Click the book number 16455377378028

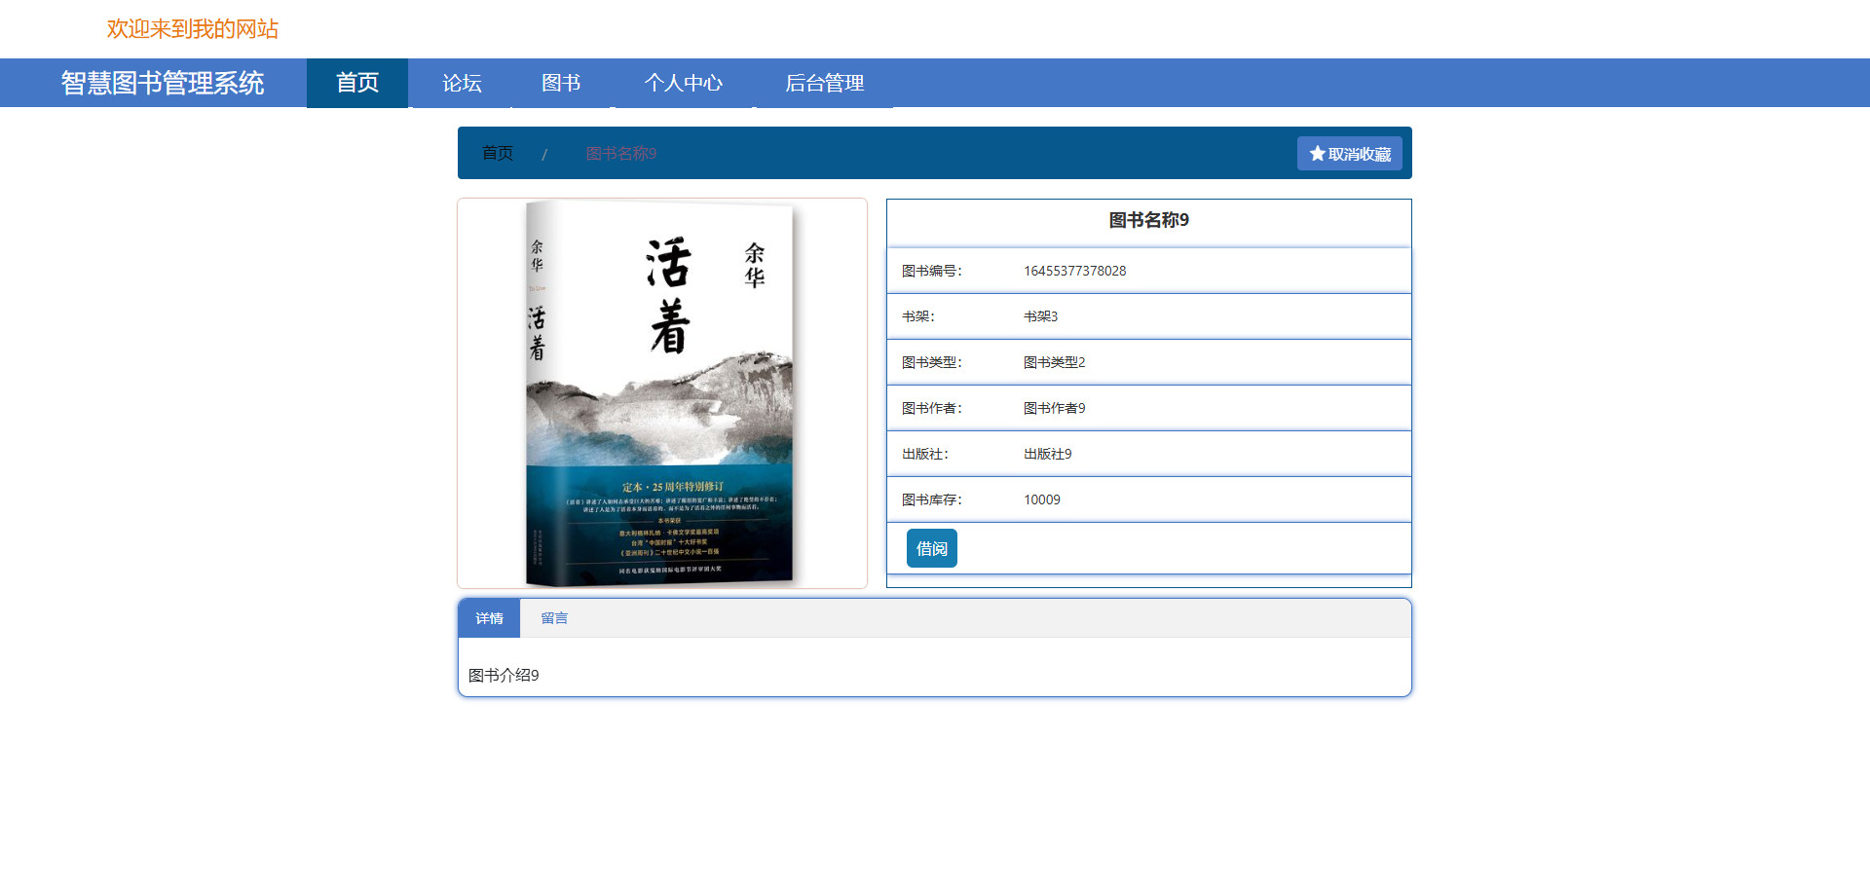[1074, 271]
